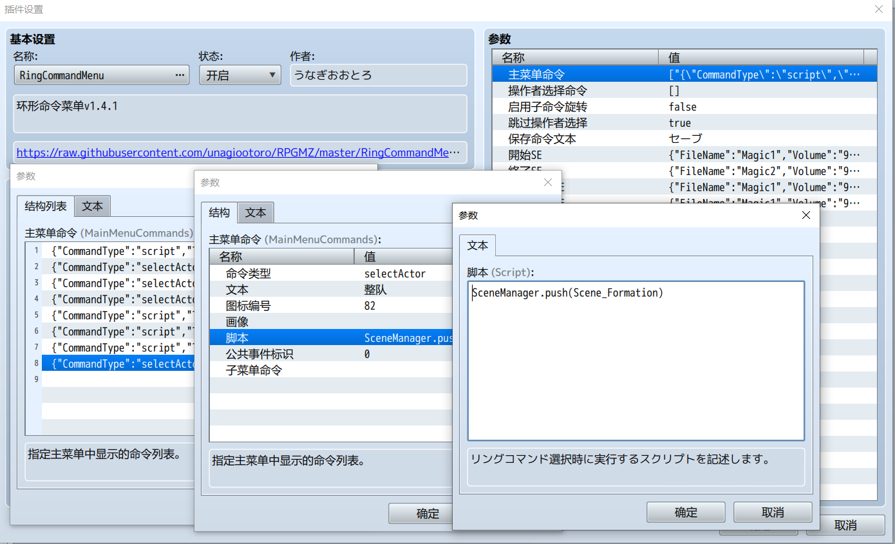Select the 子菜单命令 row
Screen dimensions: 895x544
(331, 370)
